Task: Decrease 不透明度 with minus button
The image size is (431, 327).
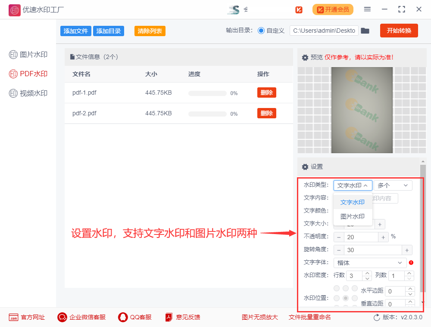Action: click(x=339, y=238)
